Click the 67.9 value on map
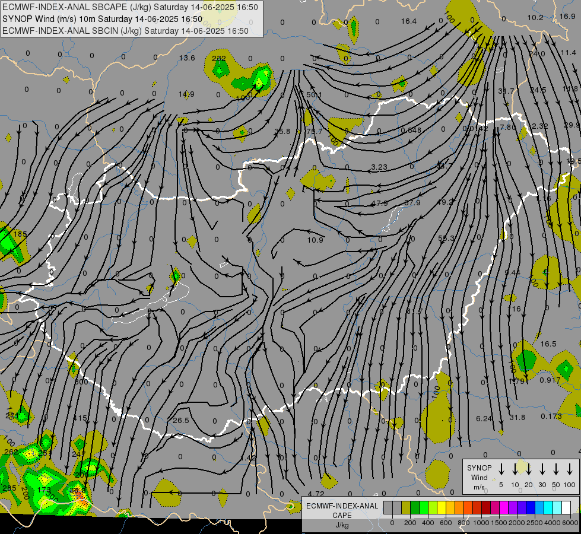581x534 pixels. 412,203
